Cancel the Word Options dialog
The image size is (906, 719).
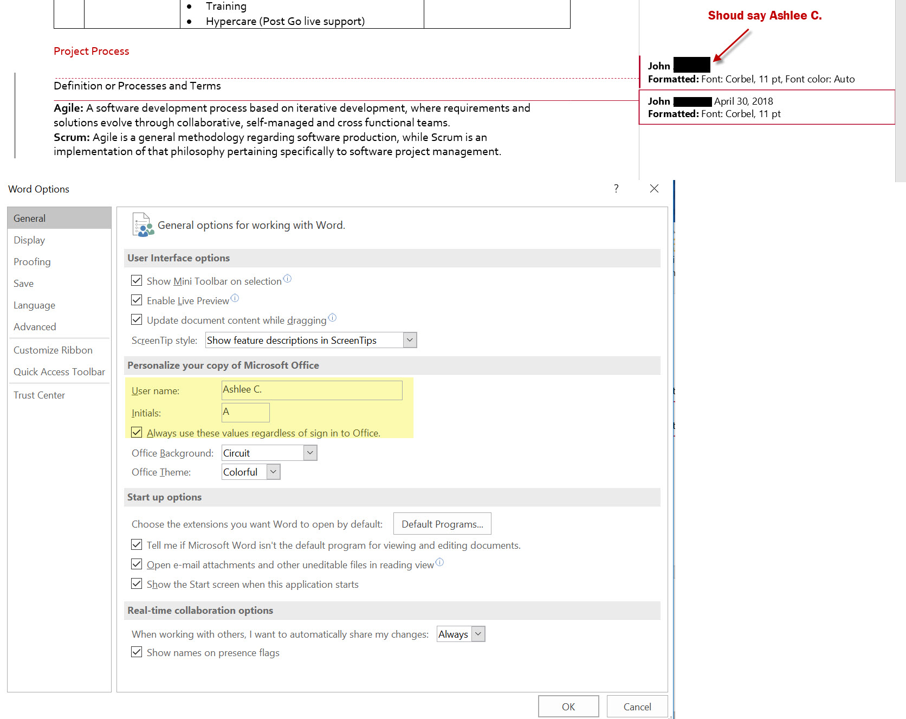(x=637, y=707)
